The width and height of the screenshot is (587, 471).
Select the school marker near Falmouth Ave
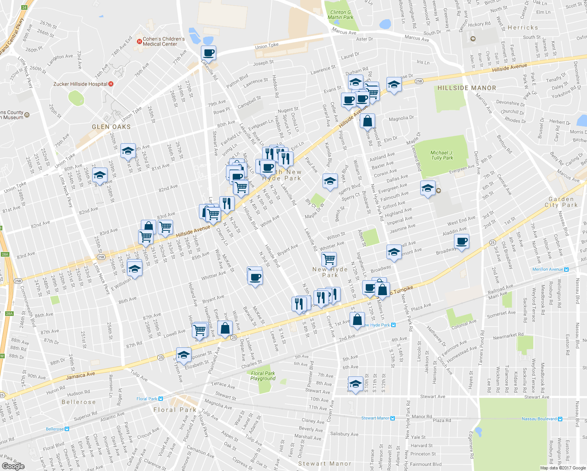point(428,189)
